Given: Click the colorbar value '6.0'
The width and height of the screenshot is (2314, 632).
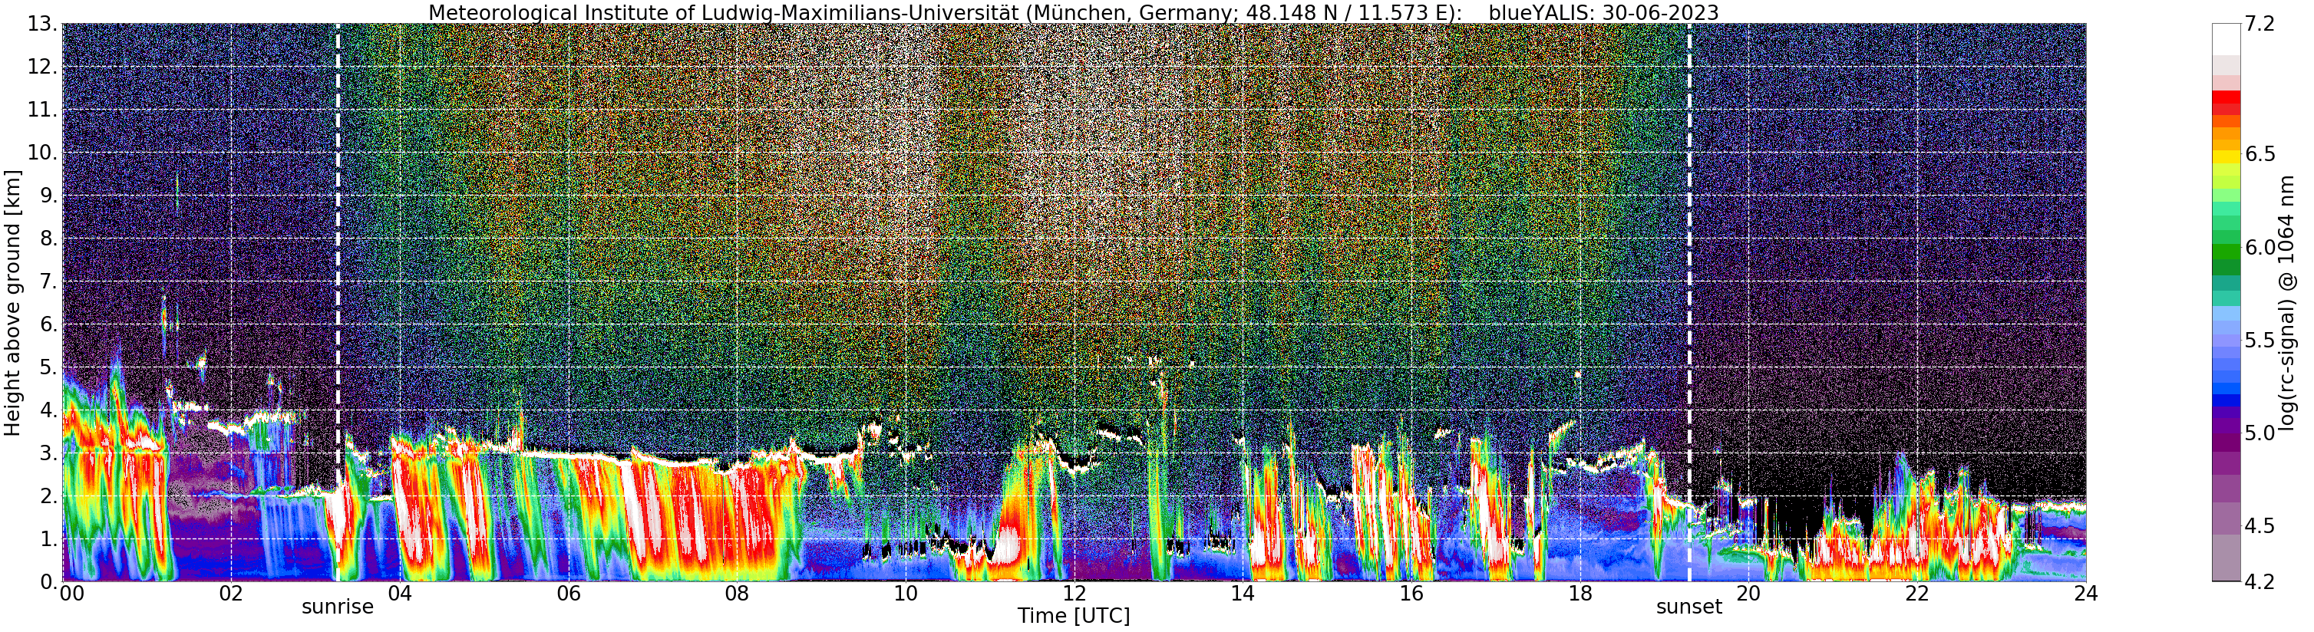Looking at the screenshot, I should 2260,248.
